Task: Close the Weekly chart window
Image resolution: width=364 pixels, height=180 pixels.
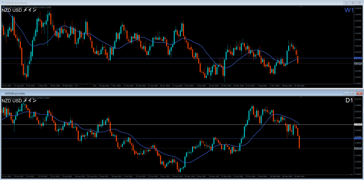Action: 359,3
